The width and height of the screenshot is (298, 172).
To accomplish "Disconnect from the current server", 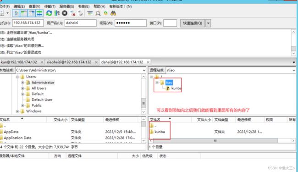I will pos(73,13).
